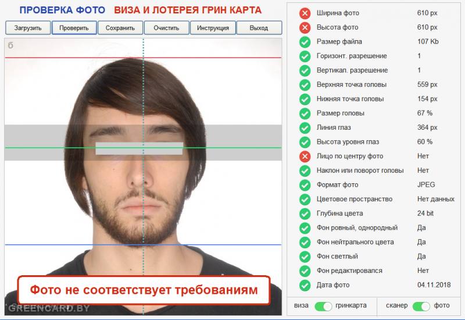Click the ПРОВЕРКА ФОТО title
The width and height of the screenshot is (465, 320).
click(x=62, y=10)
